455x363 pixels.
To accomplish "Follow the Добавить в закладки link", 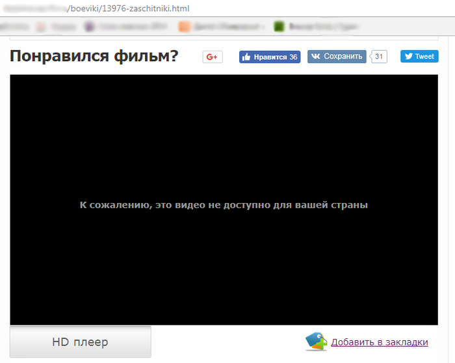I will point(379,342).
